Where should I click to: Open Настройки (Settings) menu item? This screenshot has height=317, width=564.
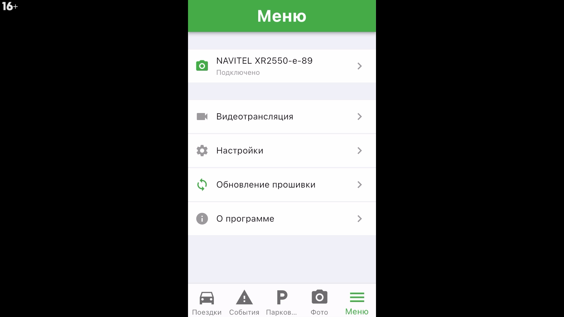[x=282, y=151]
